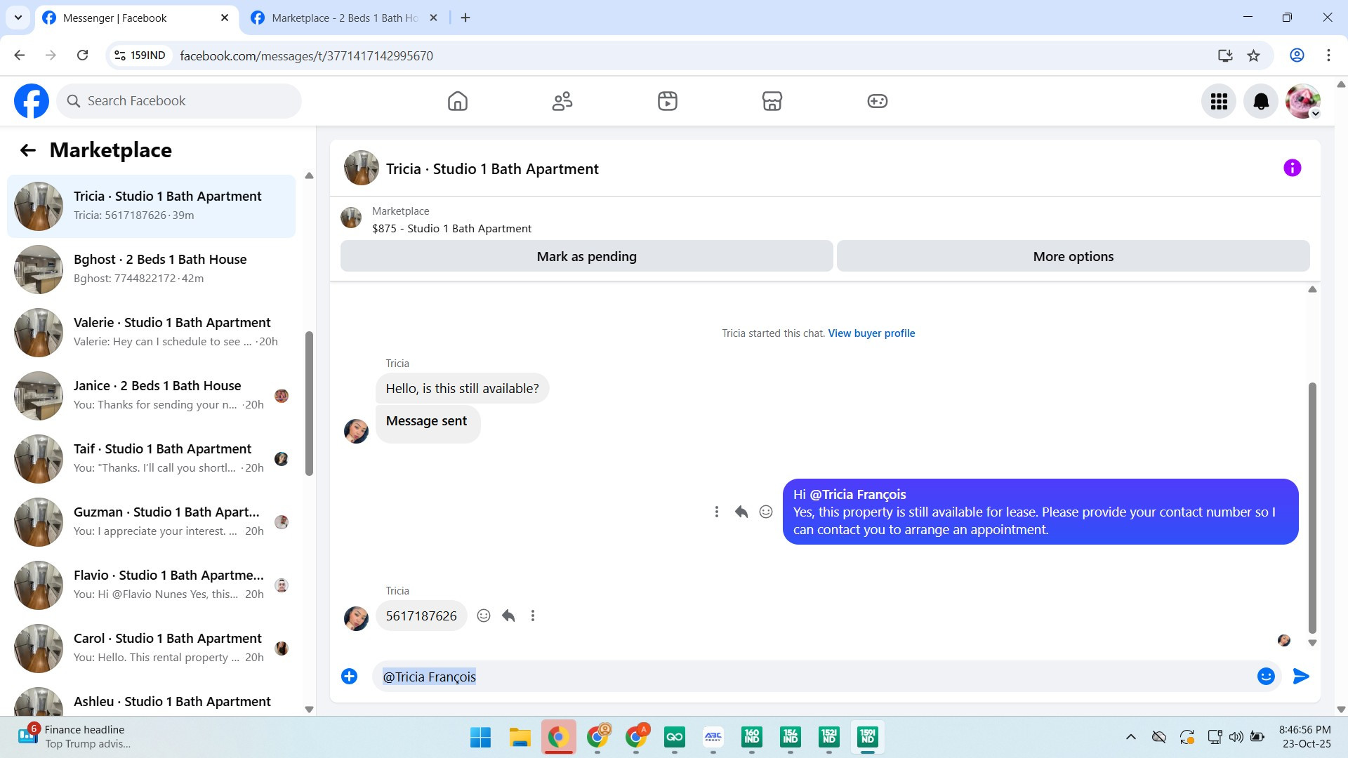The height and width of the screenshot is (758, 1348).
Task: Reply to Tricia's phone number message
Action: point(508,616)
